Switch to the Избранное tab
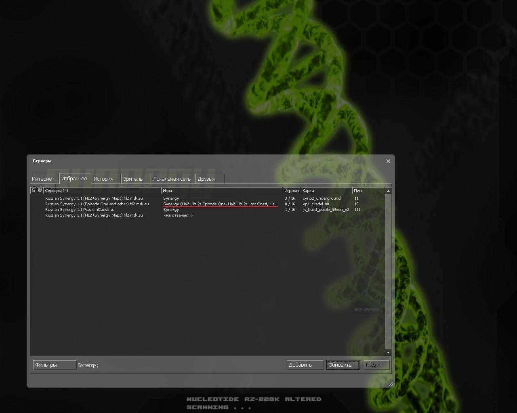 (x=74, y=178)
